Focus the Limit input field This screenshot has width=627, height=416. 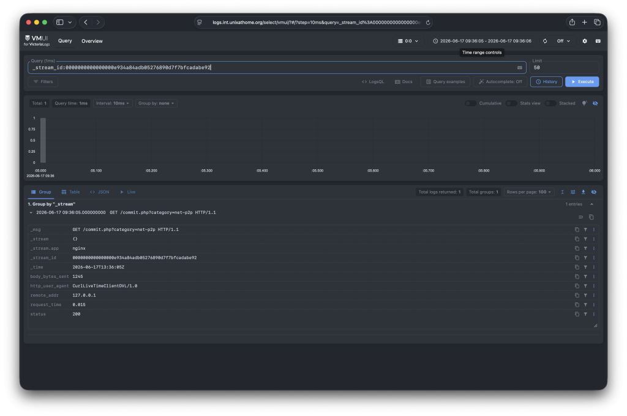point(564,68)
